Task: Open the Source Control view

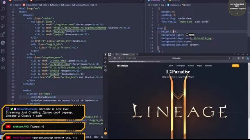Action: point(3,18)
